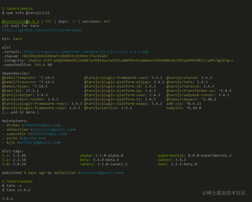Click the dist-tag 'latest: 3.4.3'

[x=172, y=160]
